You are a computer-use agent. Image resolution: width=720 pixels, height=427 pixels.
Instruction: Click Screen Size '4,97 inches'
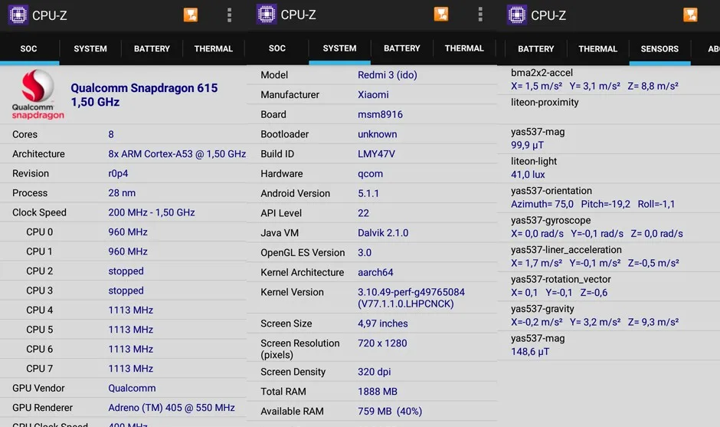point(382,324)
